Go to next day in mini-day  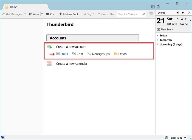[x=186, y=19]
